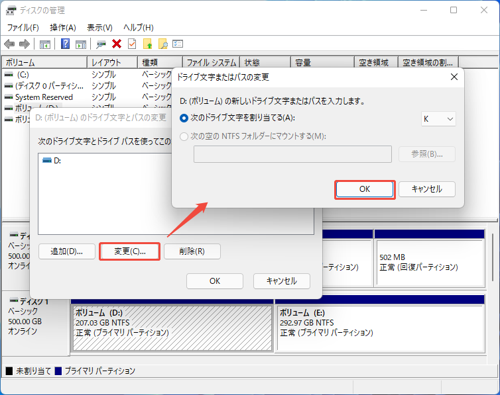Open the ファイル(F) menu
500x395 pixels.
pos(23,28)
